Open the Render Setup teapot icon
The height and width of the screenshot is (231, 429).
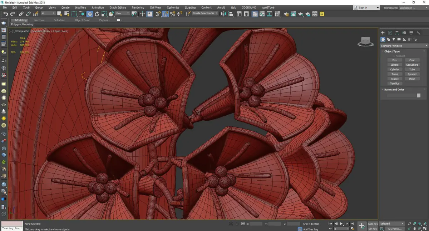coord(286,14)
